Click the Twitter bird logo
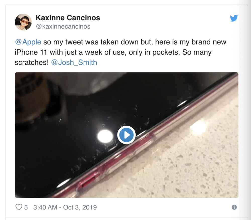The image size is (251, 220). [x=234, y=18]
